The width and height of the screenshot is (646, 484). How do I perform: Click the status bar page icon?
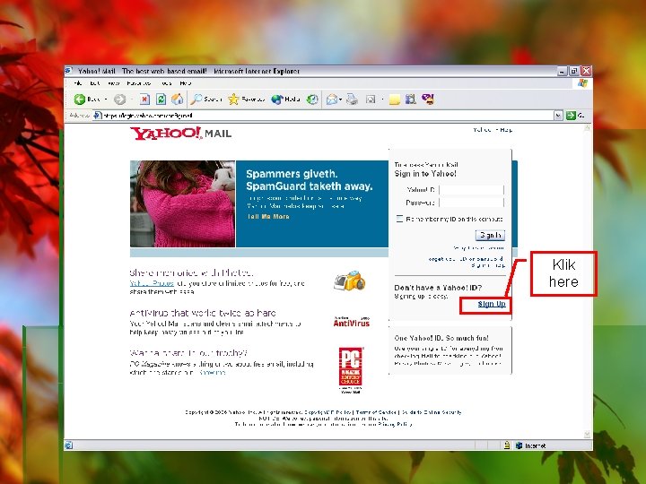(x=69, y=445)
